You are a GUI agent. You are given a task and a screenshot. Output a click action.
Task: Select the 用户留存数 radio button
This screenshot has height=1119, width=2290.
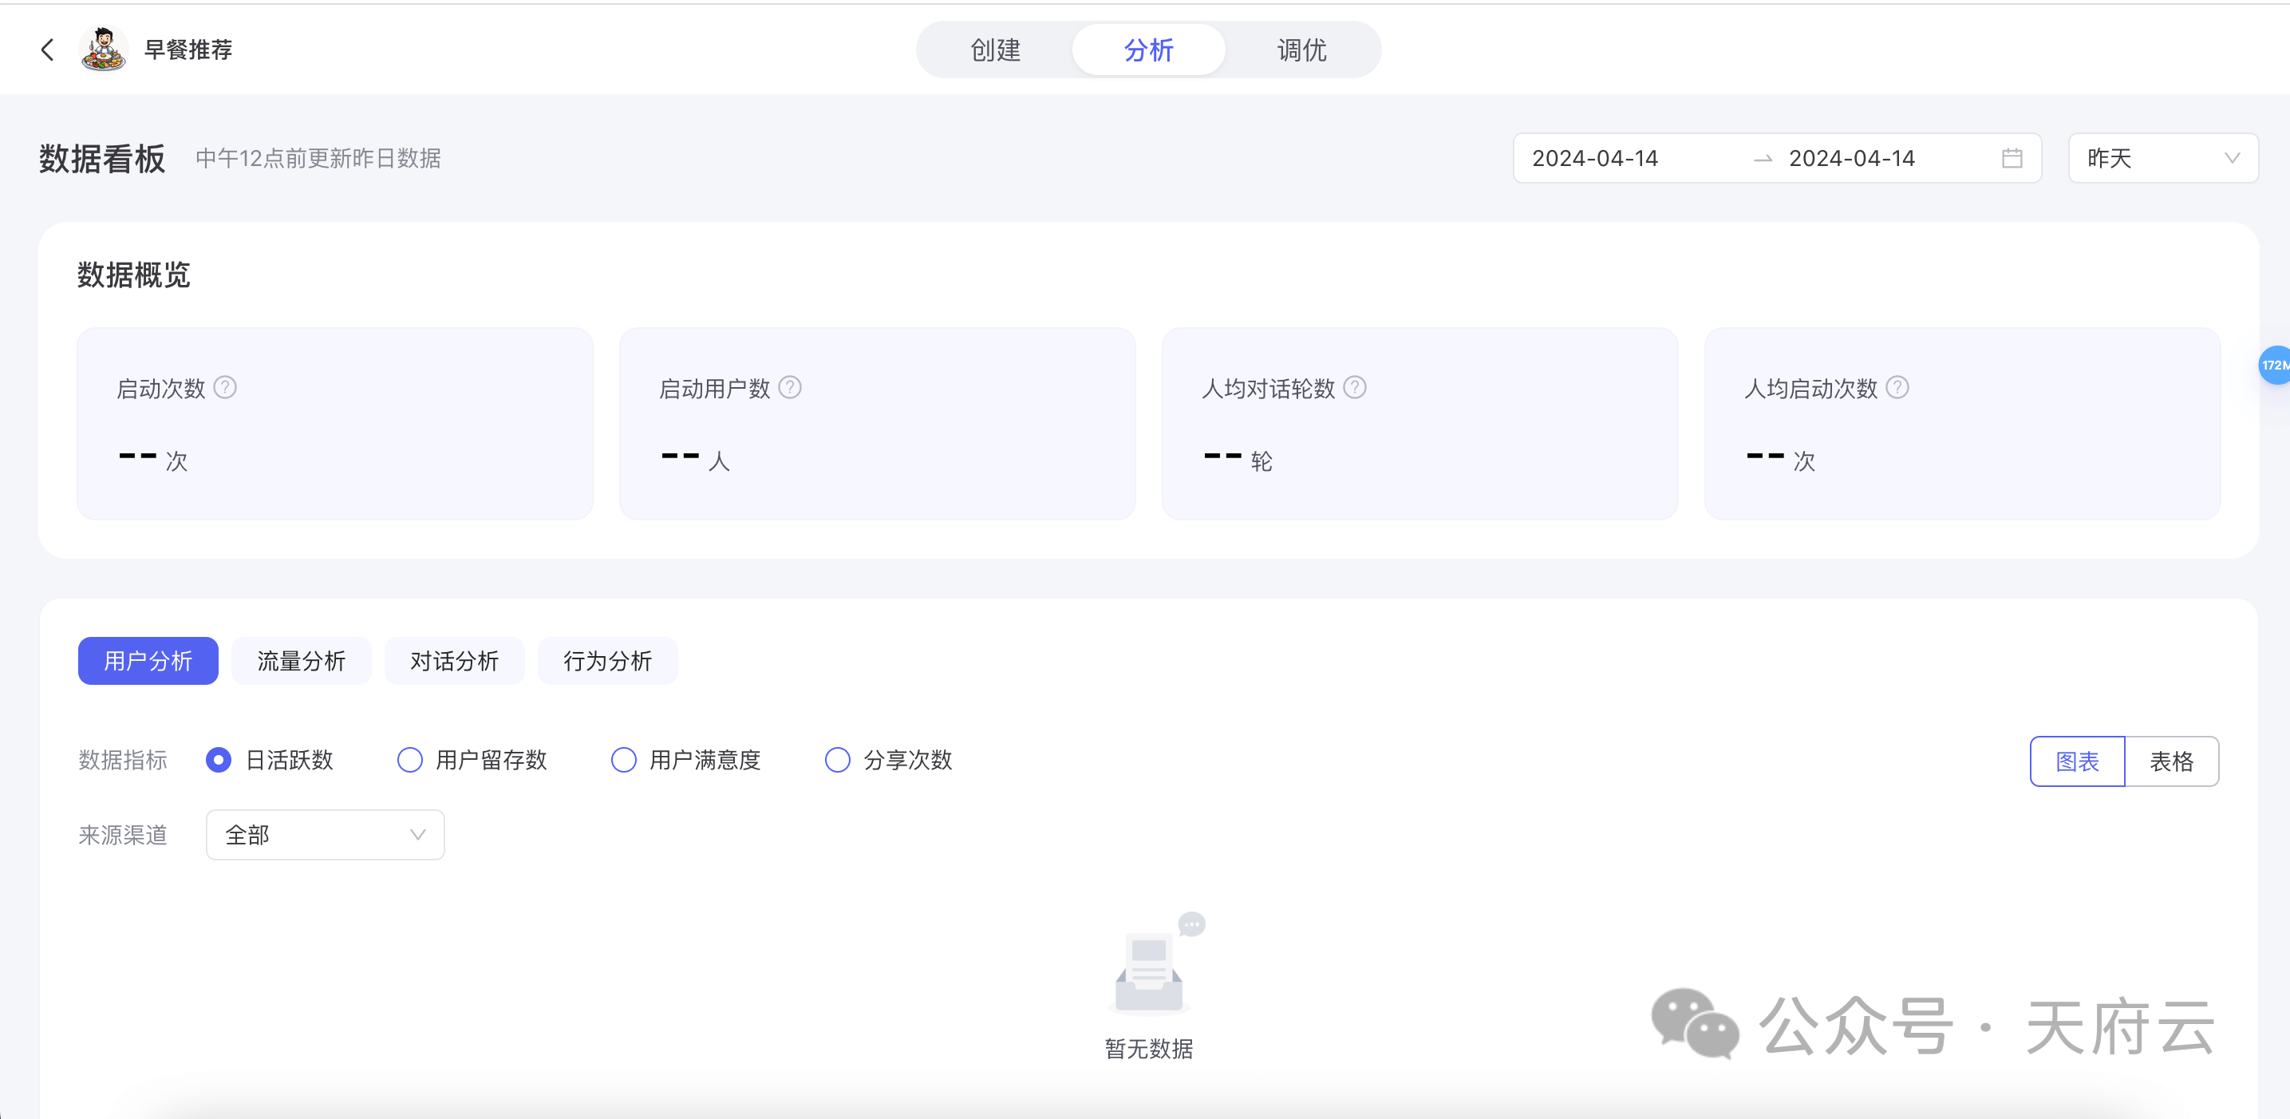coord(410,761)
